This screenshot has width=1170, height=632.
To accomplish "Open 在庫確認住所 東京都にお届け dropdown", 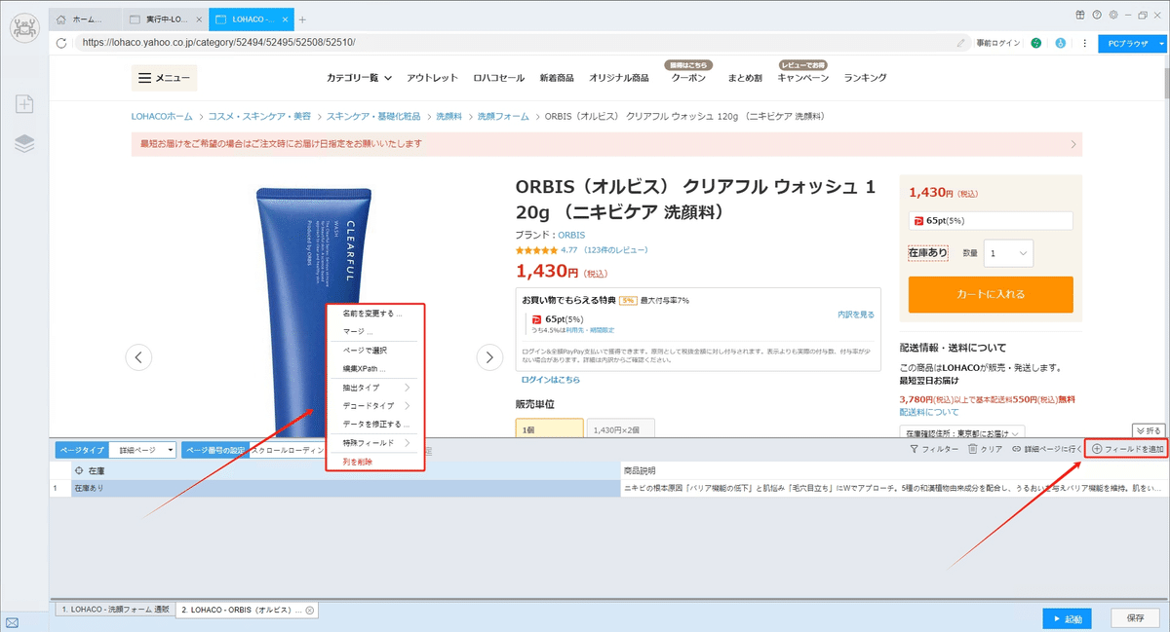I will [x=961, y=432].
